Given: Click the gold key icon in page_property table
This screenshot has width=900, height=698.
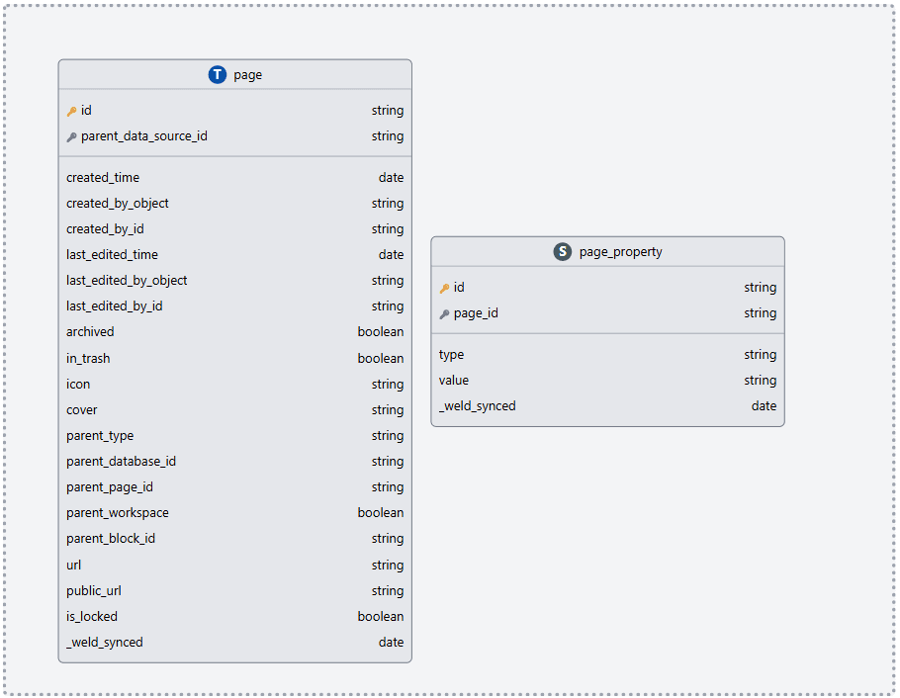Looking at the screenshot, I should pos(444,289).
